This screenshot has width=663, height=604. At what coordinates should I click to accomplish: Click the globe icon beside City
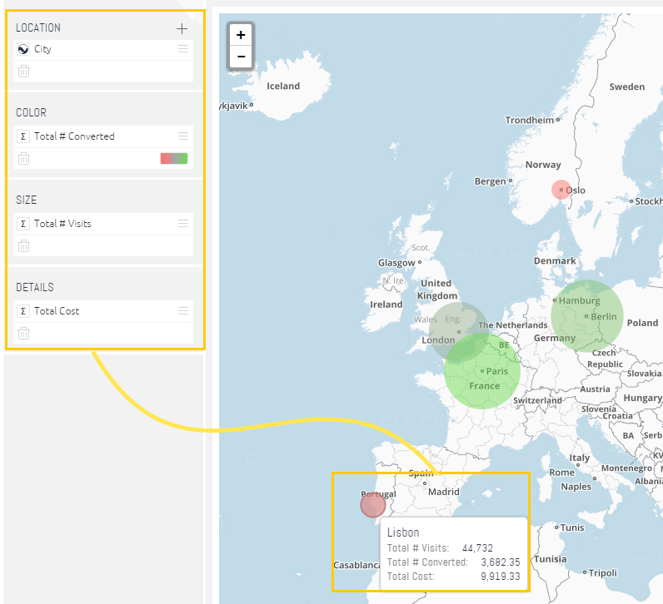(23, 49)
